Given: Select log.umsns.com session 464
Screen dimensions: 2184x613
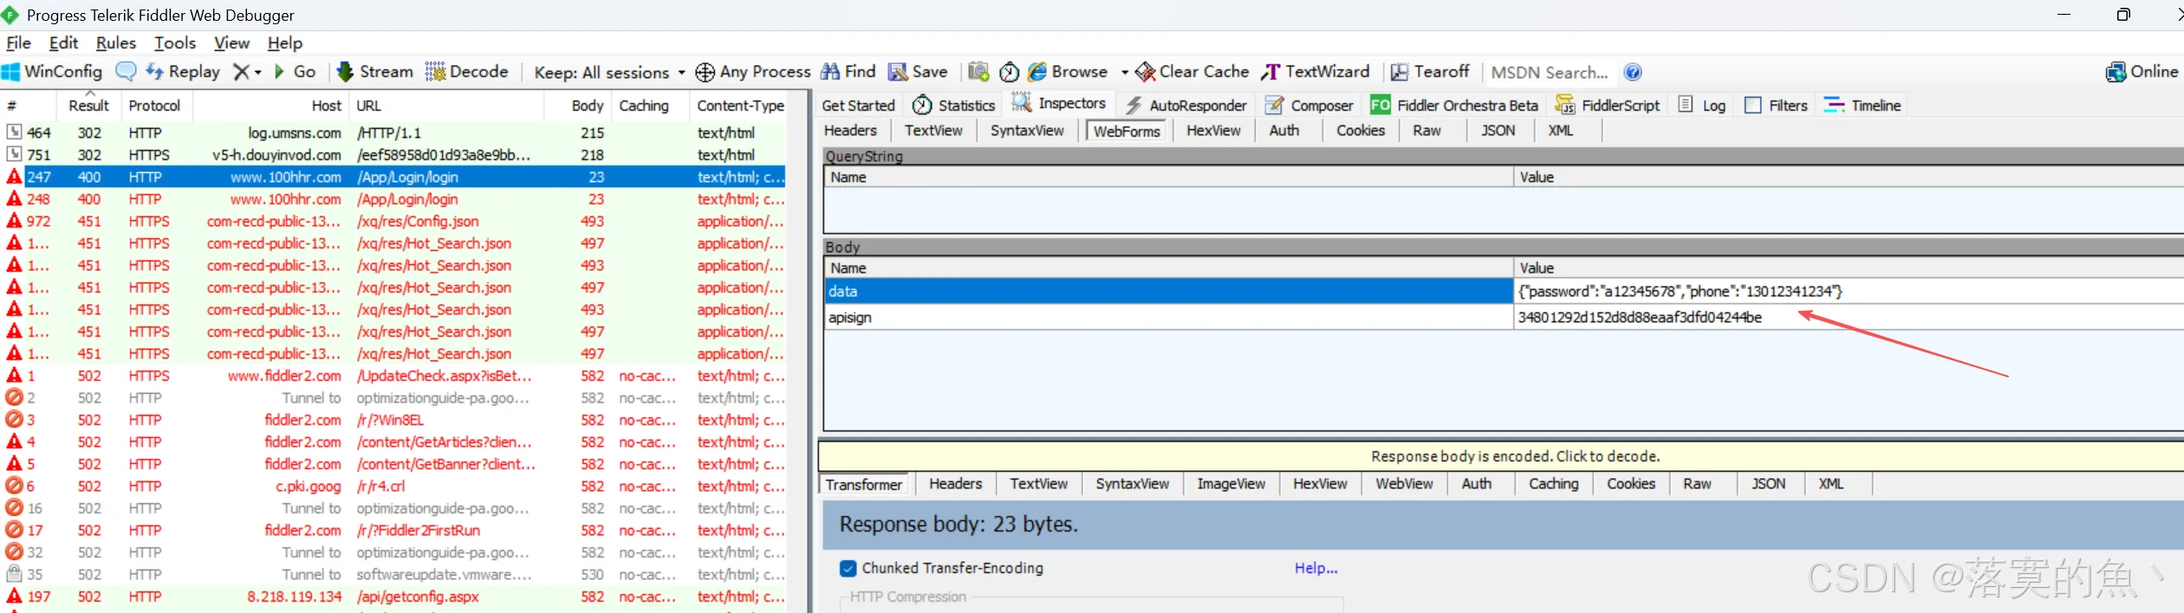Looking at the screenshot, I should 393,132.
